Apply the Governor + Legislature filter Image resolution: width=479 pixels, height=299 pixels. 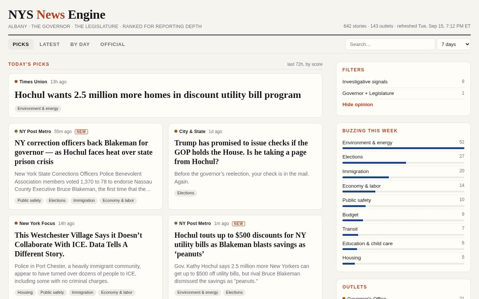403,93
